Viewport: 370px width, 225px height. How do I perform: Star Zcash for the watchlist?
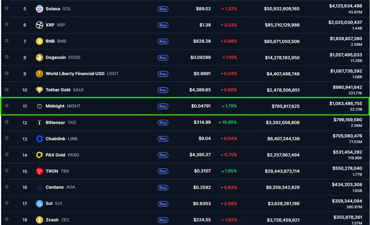[7, 219]
